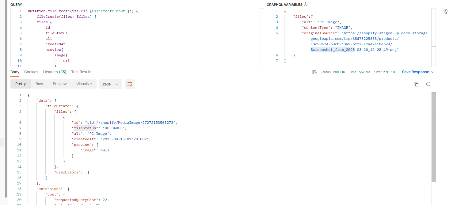Open the Headers (35) tab
Viewport: 453px width, 205px height.
pyautogui.click(x=55, y=72)
